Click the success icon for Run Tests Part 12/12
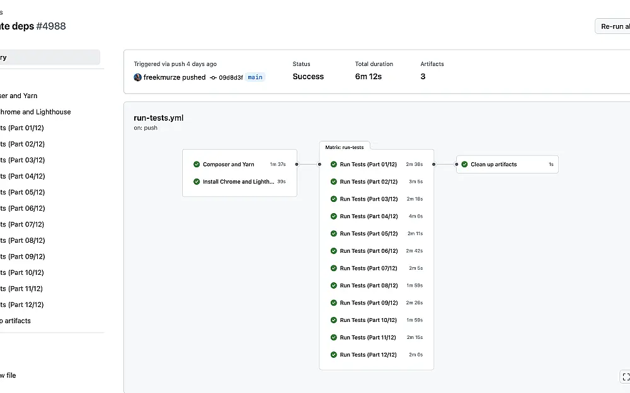Image resolution: width=630 pixels, height=393 pixels. [x=333, y=355]
